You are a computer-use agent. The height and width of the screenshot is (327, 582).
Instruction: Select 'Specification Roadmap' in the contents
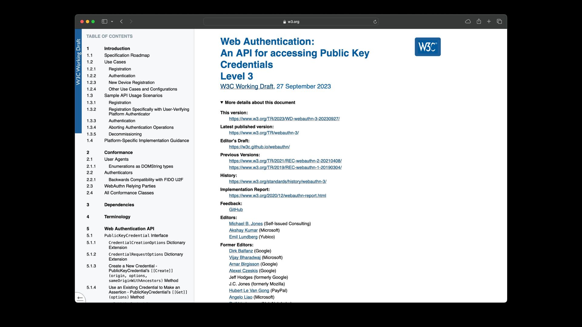(127, 55)
